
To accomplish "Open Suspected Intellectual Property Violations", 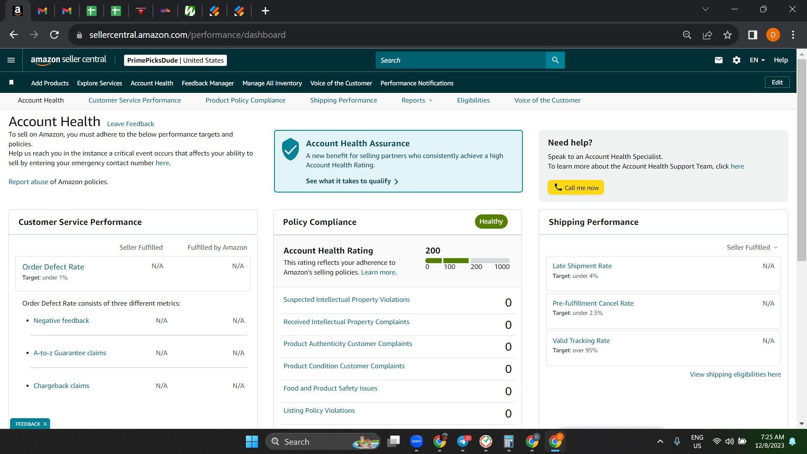I will [347, 299].
